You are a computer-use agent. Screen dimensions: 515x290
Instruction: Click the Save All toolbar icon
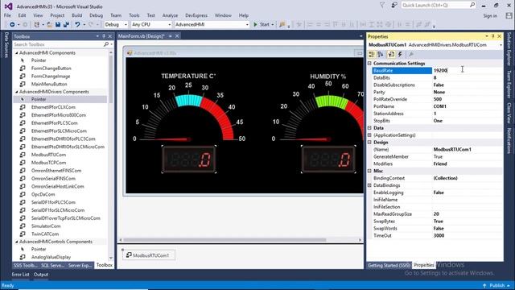(66, 25)
